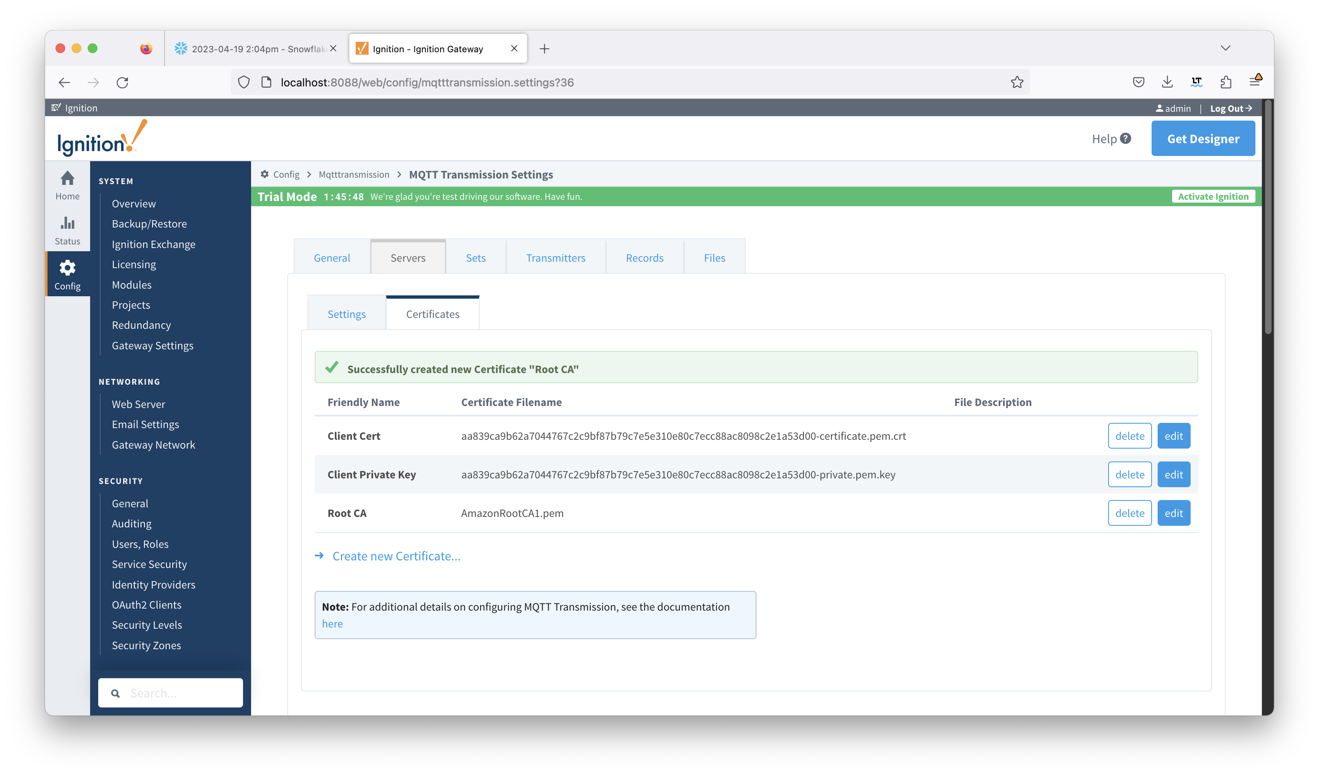Open the Home sidebar icon

pos(68,178)
